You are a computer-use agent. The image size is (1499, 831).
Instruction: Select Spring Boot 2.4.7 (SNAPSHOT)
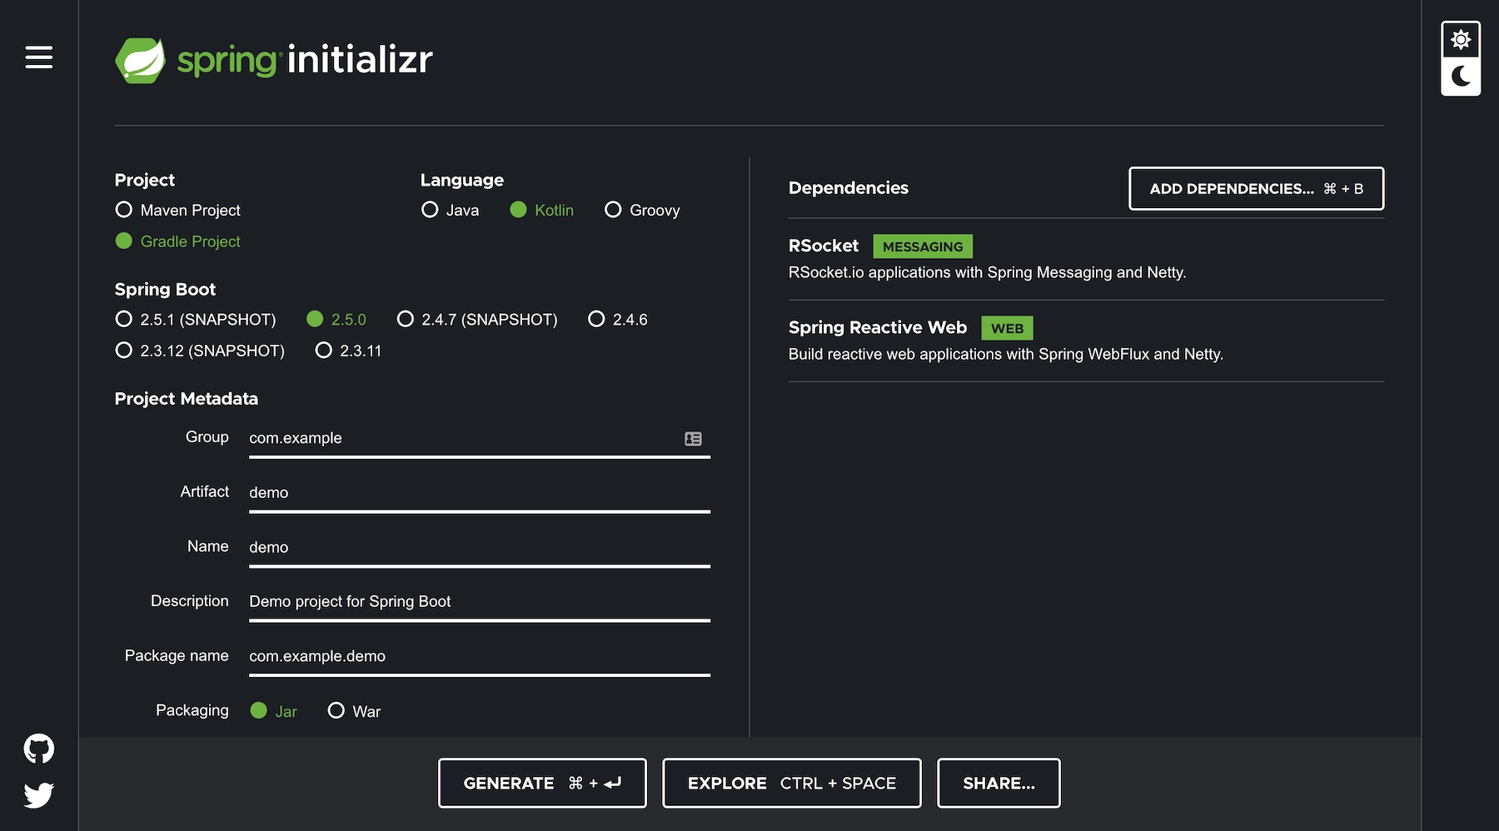(476, 319)
